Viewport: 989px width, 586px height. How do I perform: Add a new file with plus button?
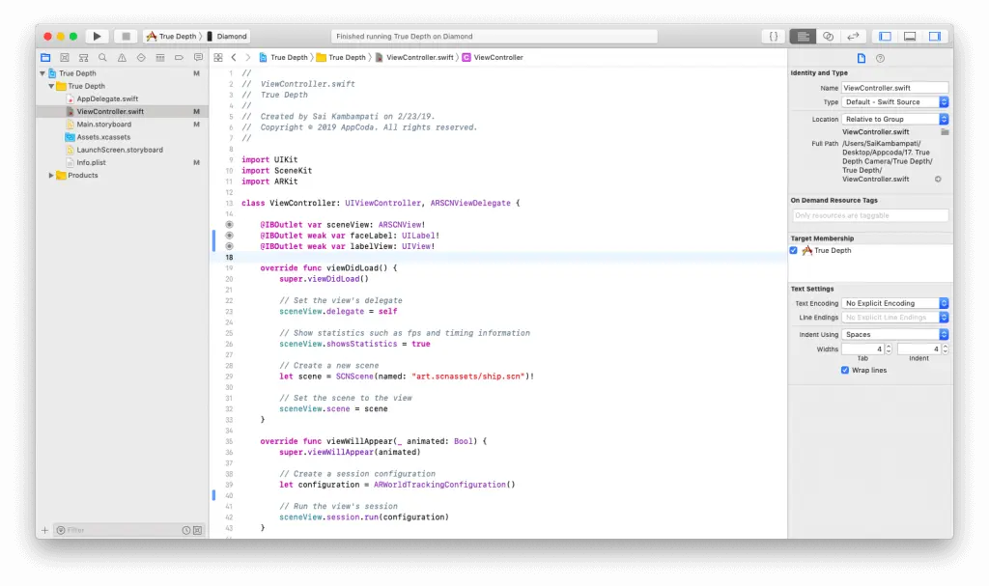click(x=44, y=531)
